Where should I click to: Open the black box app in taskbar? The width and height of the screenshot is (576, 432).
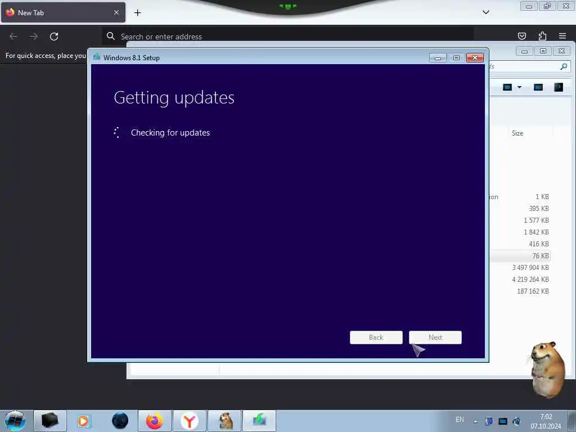(x=50, y=421)
